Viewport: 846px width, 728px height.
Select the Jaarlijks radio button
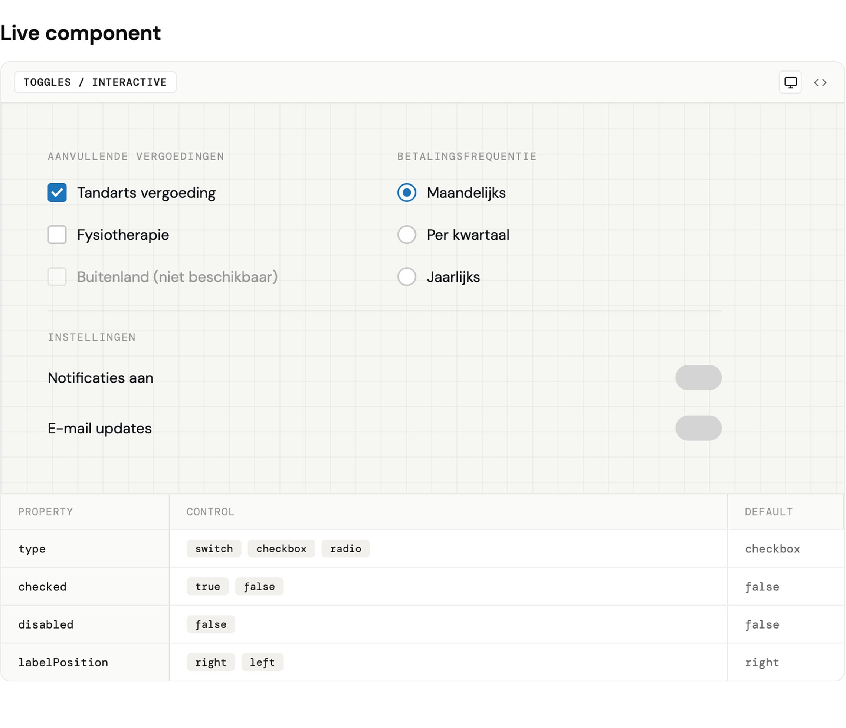pos(406,276)
